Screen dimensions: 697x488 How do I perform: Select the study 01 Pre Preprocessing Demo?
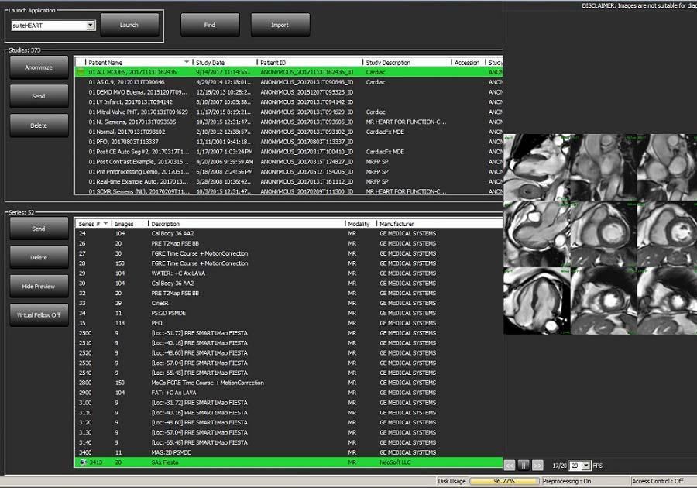pyautogui.click(x=289, y=171)
